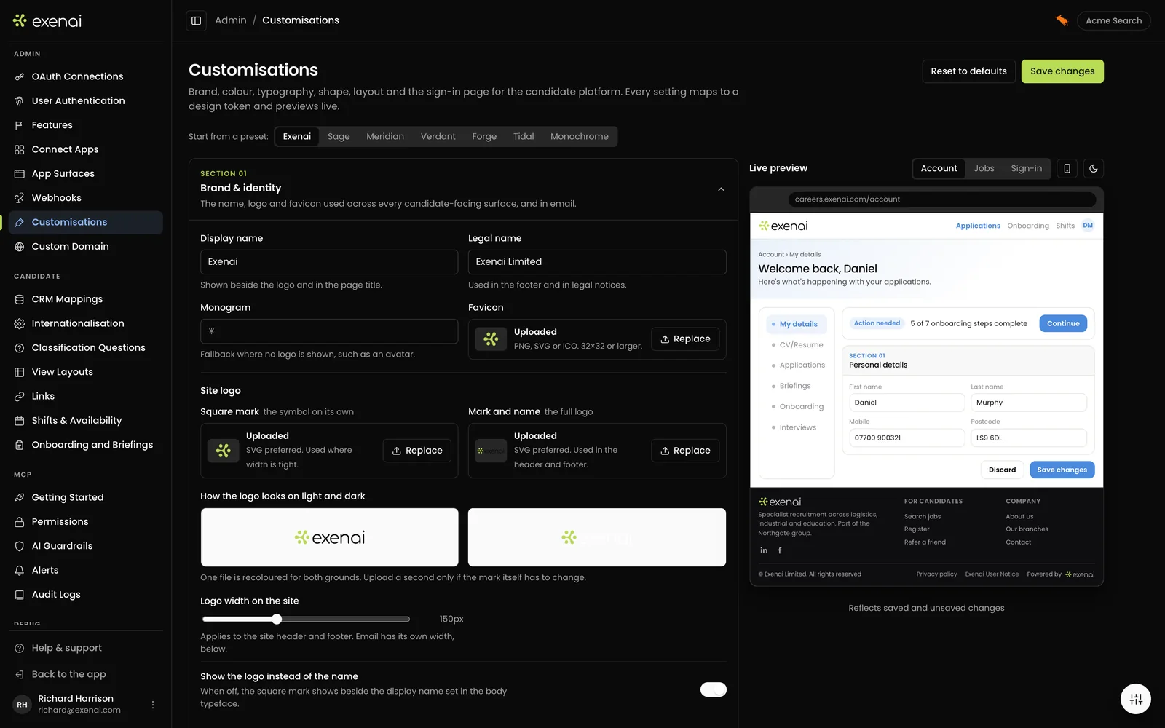Select the Monochrome preset
Viewport: 1165px width, 728px height.
click(x=580, y=136)
